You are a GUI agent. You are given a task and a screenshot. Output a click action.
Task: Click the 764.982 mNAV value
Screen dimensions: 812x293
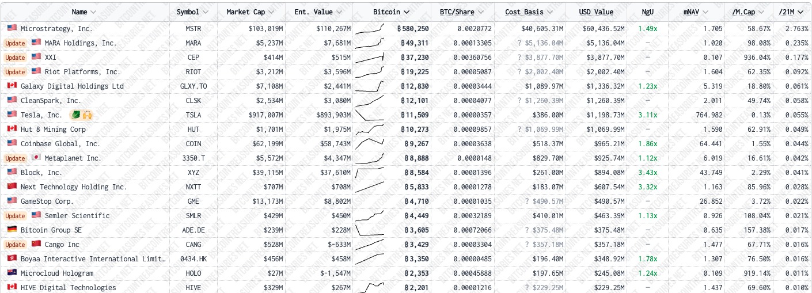(708, 115)
